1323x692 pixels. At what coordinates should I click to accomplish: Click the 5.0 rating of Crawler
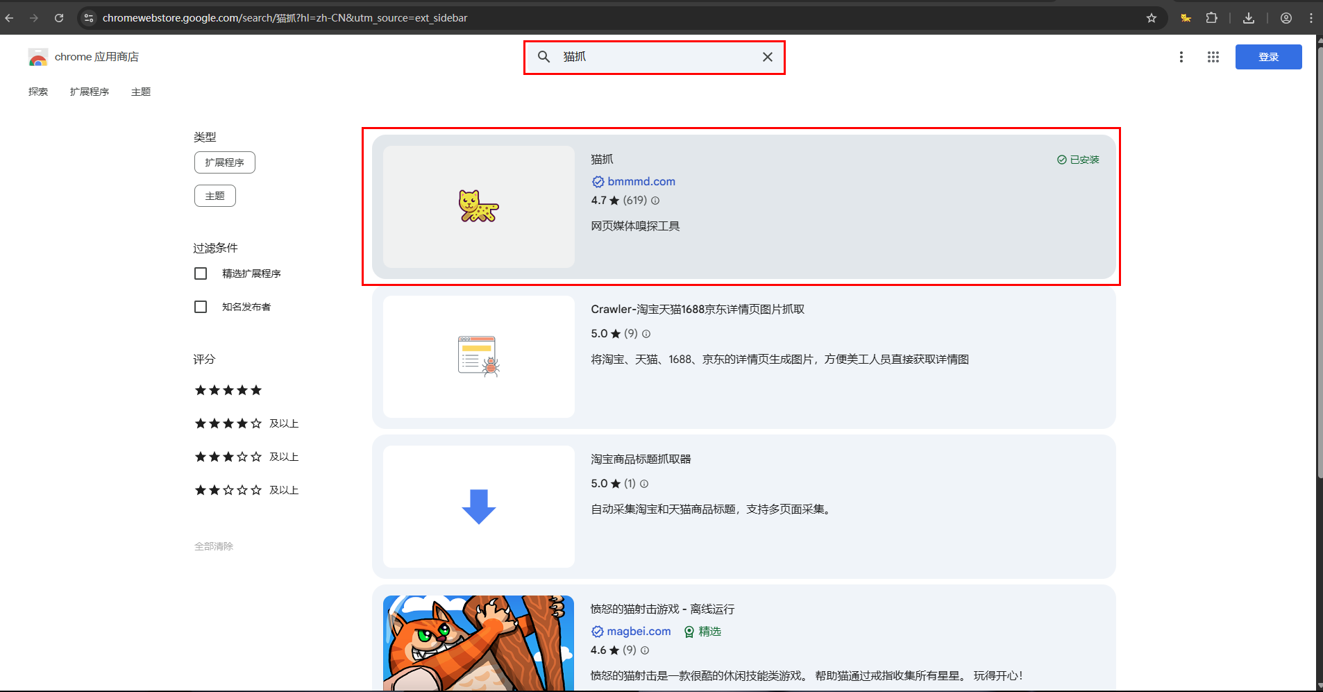pyautogui.click(x=605, y=334)
